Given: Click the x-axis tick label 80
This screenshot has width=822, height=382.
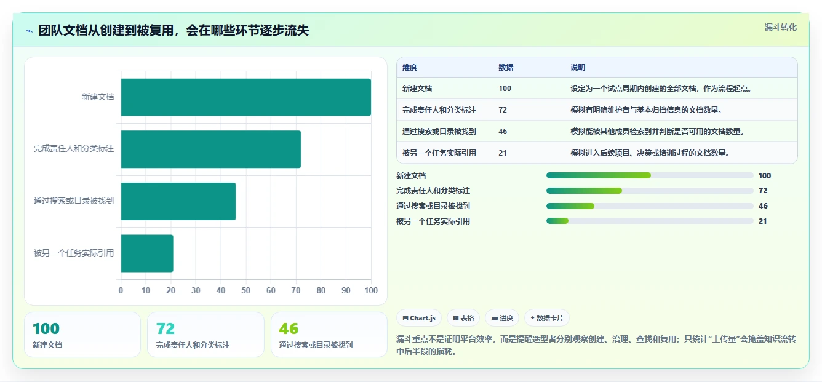Looking at the screenshot, I should point(321,290).
